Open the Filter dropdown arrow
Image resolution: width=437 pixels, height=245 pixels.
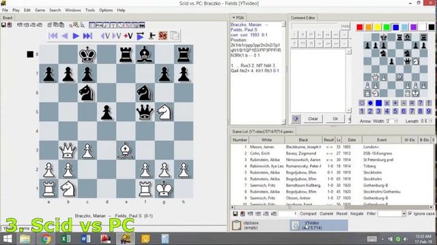(404, 214)
